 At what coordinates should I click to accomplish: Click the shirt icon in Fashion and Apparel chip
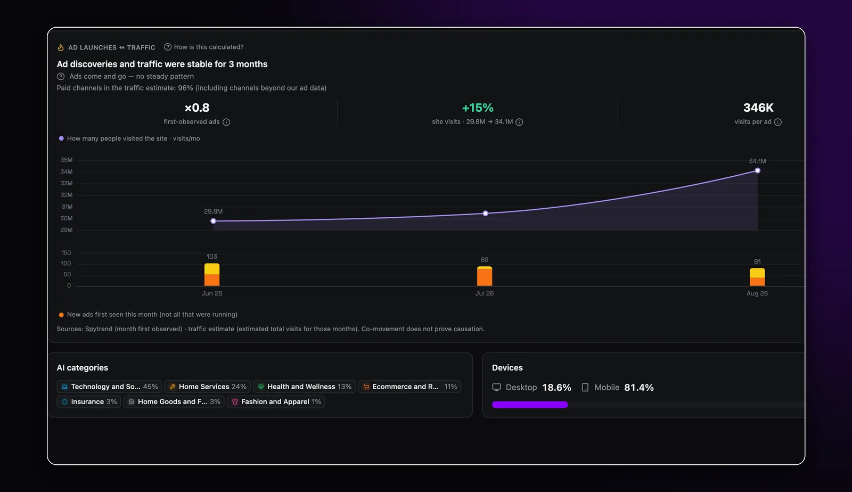point(235,402)
